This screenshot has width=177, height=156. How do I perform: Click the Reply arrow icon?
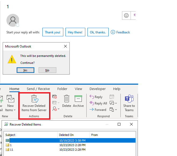(91, 97)
